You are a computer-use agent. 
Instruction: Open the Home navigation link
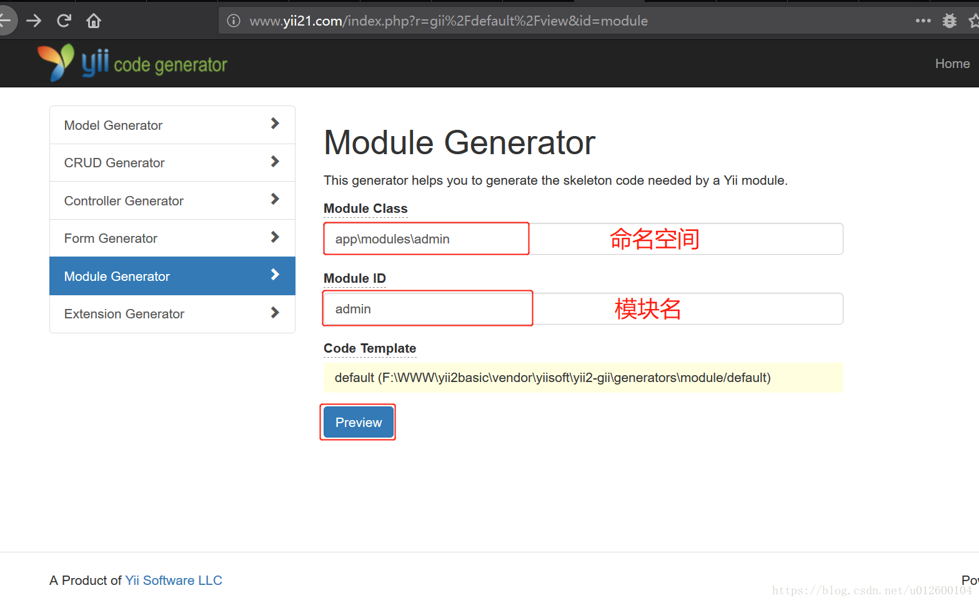(952, 64)
